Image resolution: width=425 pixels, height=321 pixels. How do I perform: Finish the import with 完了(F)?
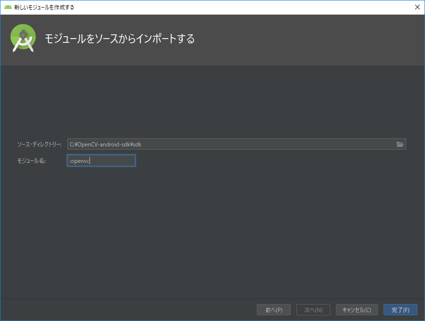(400, 310)
